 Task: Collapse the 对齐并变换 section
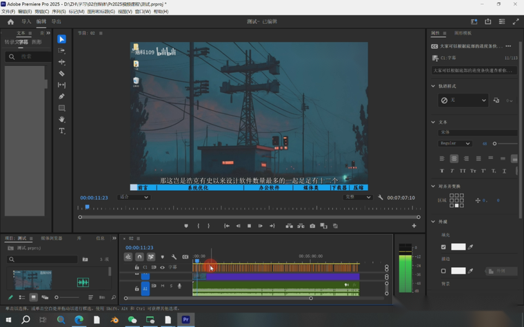point(433,186)
